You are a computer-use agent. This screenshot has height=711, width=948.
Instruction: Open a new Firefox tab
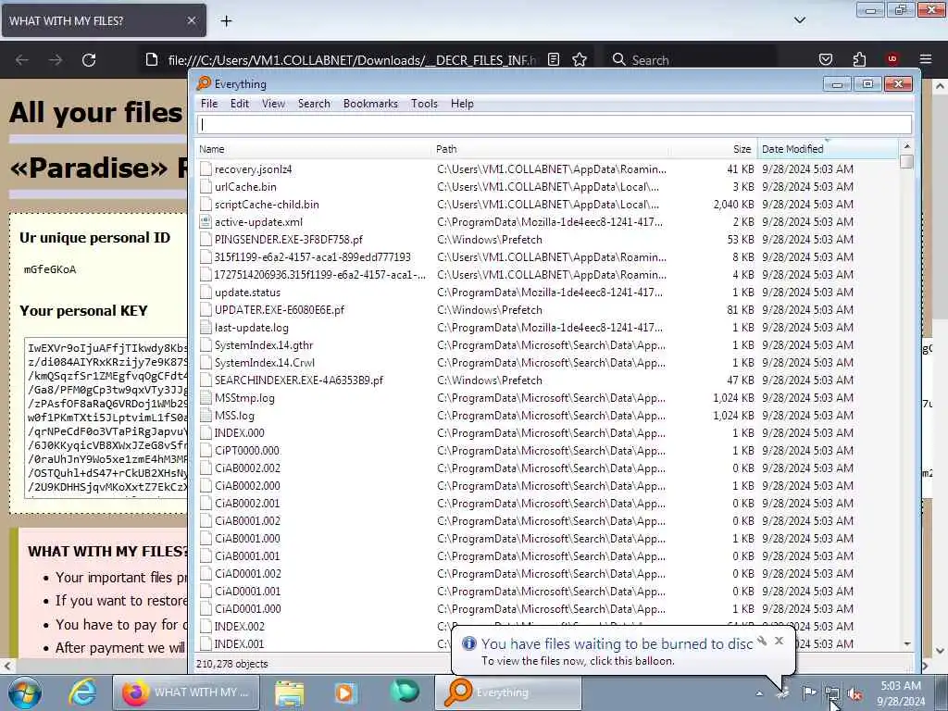(226, 21)
